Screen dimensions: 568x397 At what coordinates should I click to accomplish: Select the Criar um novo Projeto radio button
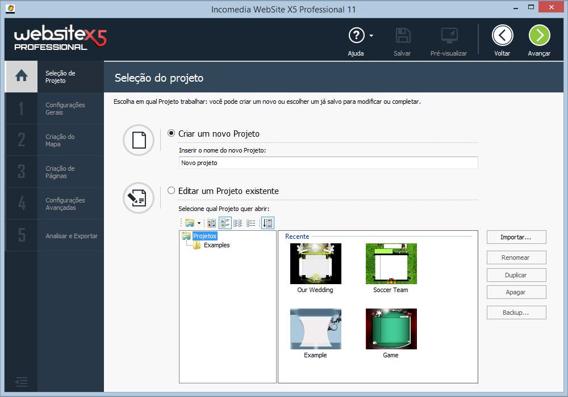click(171, 133)
